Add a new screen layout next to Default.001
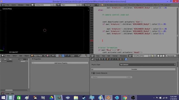The height and width of the screenshot is (100, 179). pos(52,5)
